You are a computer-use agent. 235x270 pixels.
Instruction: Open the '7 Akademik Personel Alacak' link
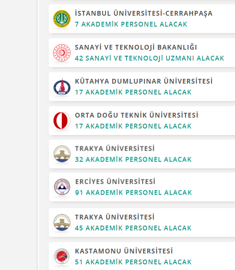coord(131,24)
